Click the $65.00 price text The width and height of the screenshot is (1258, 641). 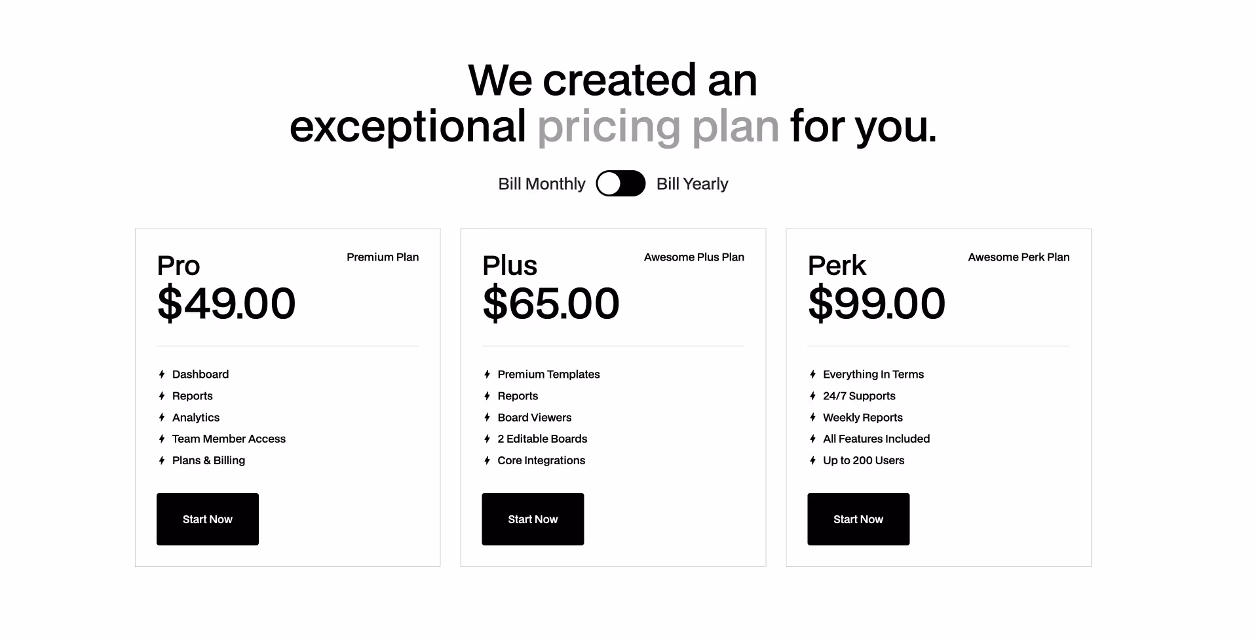[x=551, y=302]
